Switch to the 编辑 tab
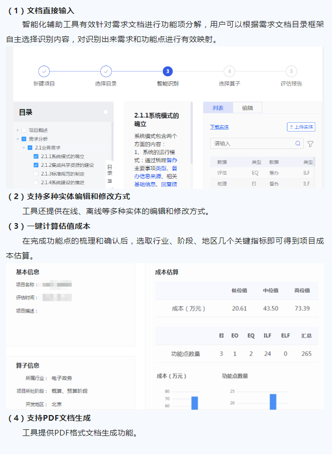 pos(247,108)
